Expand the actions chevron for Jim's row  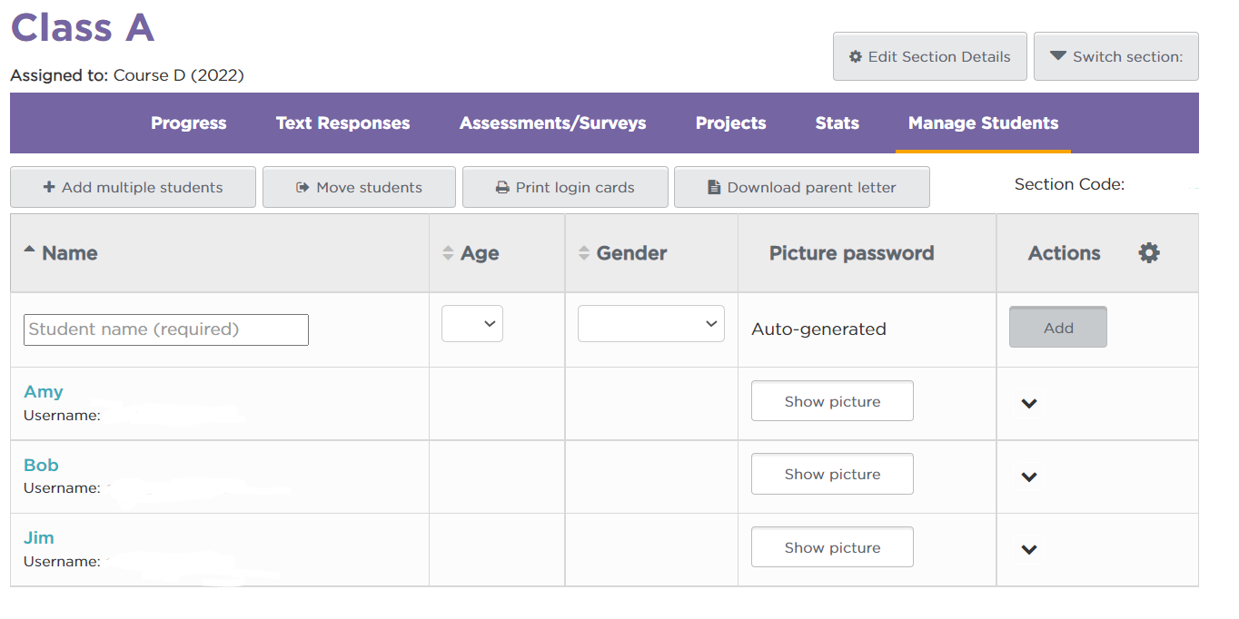pos(1029,549)
